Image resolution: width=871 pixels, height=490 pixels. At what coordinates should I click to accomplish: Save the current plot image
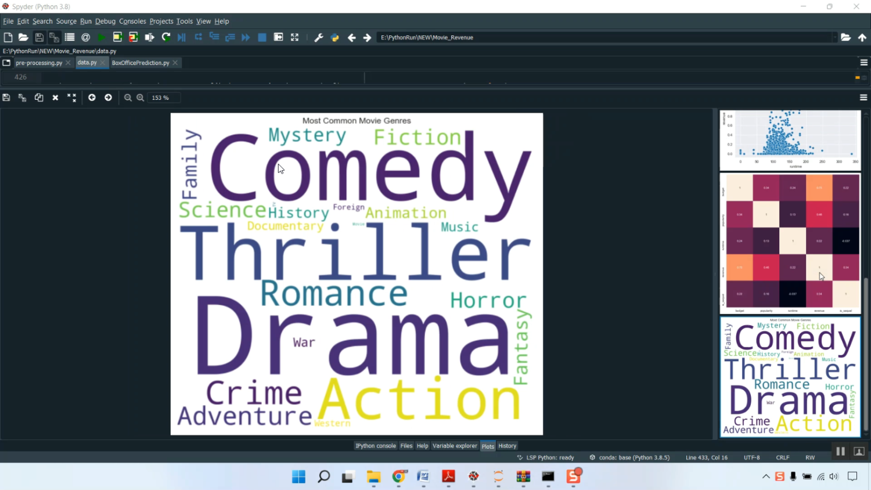point(6,97)
